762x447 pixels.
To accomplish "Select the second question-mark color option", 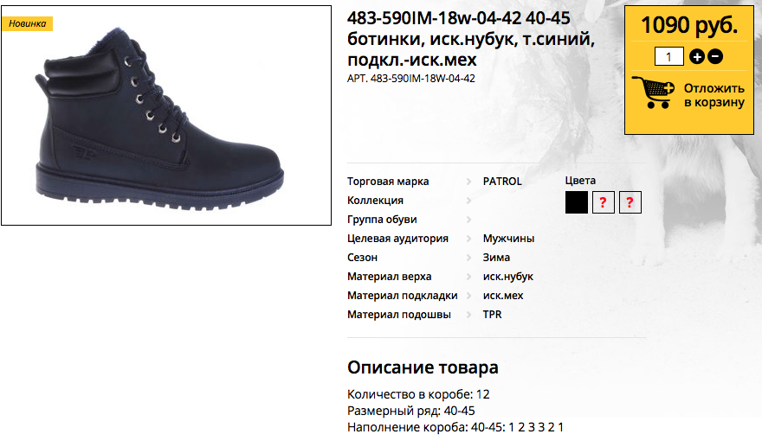I will (x=630, y=202).
